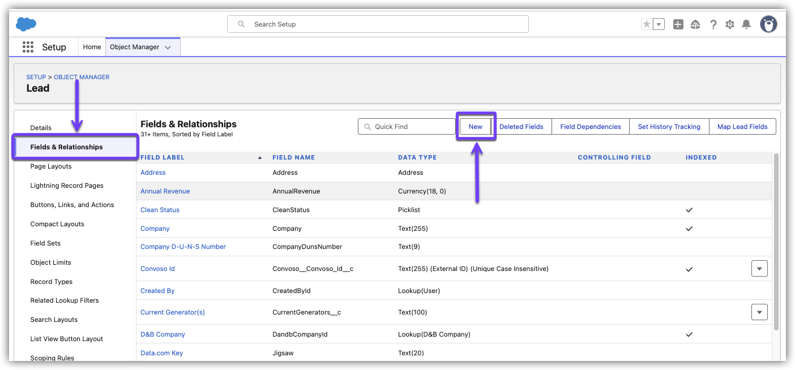This screenshot has height=370, width=795.
Task: Open the Convoso Id row action menu
Action: pos(759,269)
